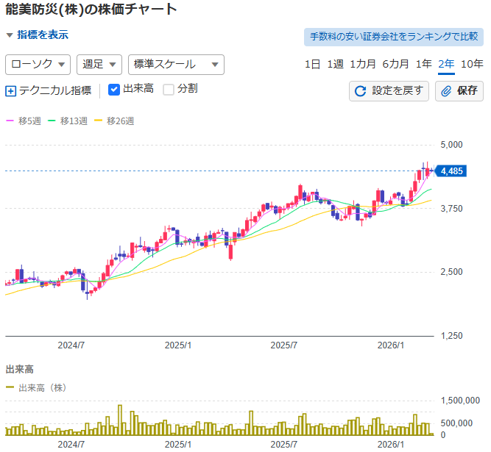The height and width of the screenshot is (452, 491).
Task: Click the 移13週 green legend marker
Action: pos(52,121)
